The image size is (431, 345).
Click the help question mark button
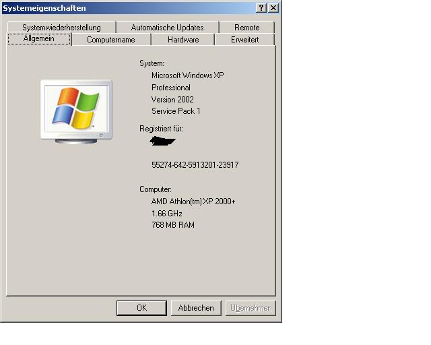pyautogui.click(x=261, y=7)
